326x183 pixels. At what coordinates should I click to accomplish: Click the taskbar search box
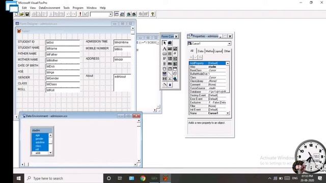point(64,178)
